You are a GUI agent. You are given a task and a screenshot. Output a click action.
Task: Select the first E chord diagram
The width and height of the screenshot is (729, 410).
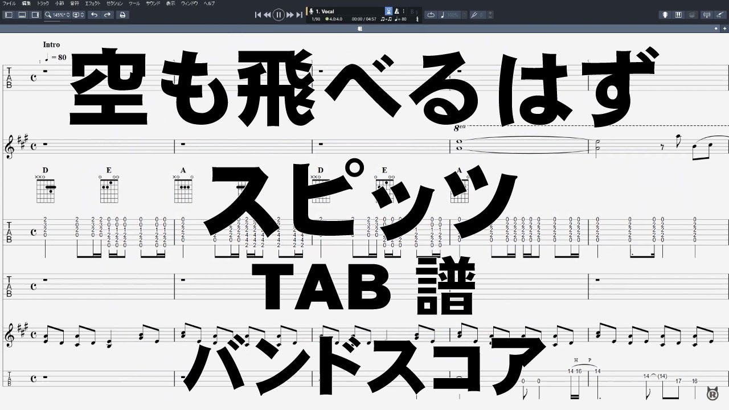tap(109, 186)
